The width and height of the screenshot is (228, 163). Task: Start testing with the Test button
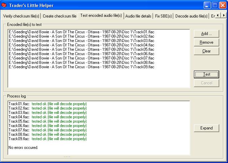pos(206,74)
